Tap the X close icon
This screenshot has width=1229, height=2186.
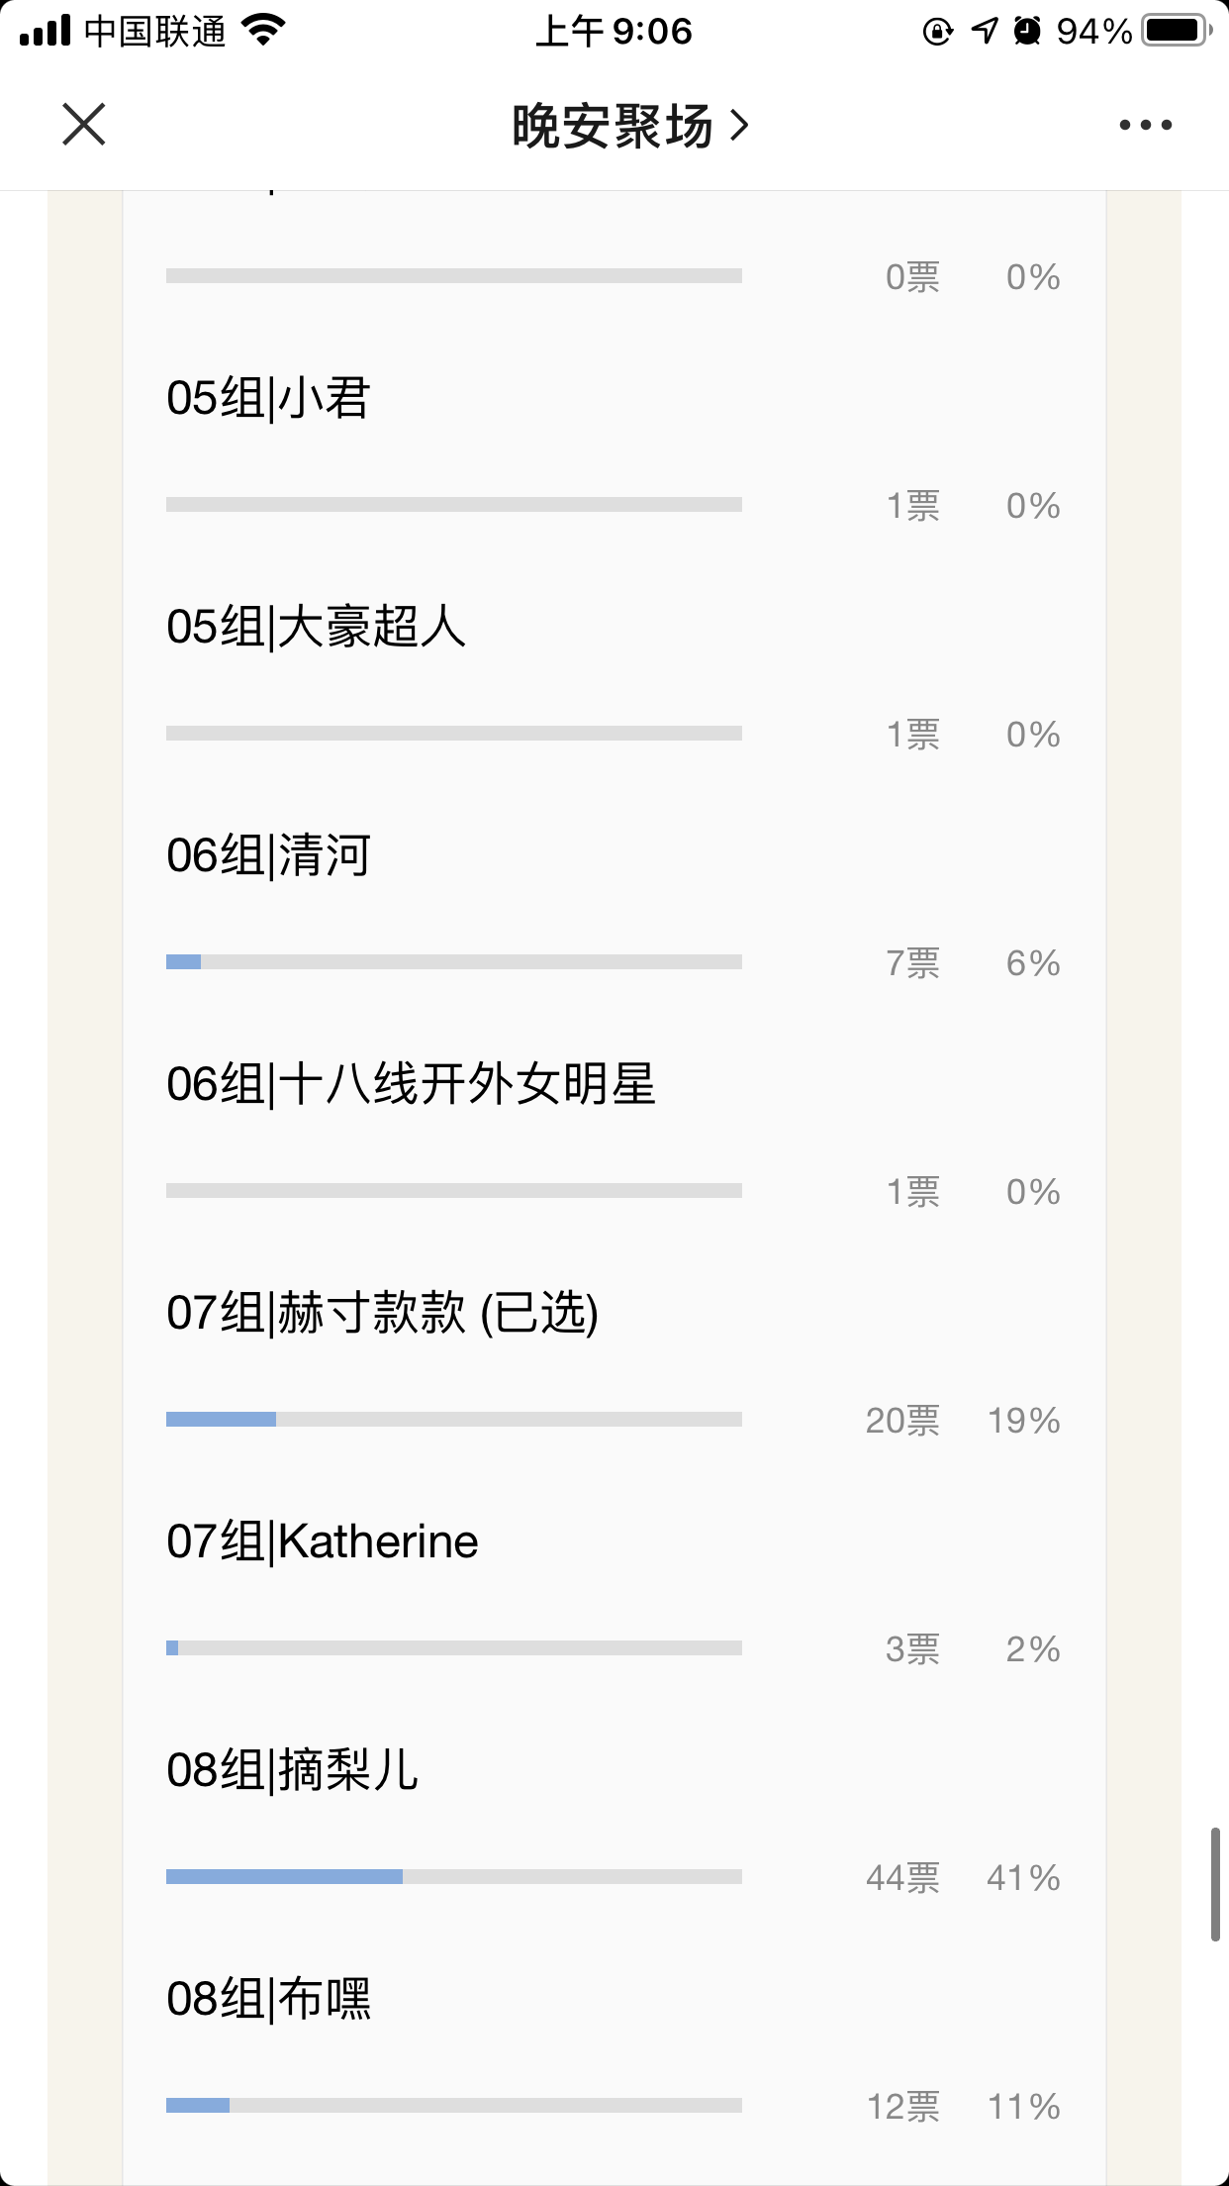coord(84,125)
